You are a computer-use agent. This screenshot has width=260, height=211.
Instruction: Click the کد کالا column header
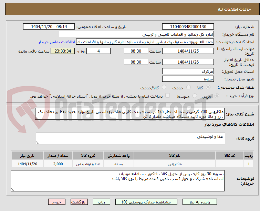pos(230,156)
